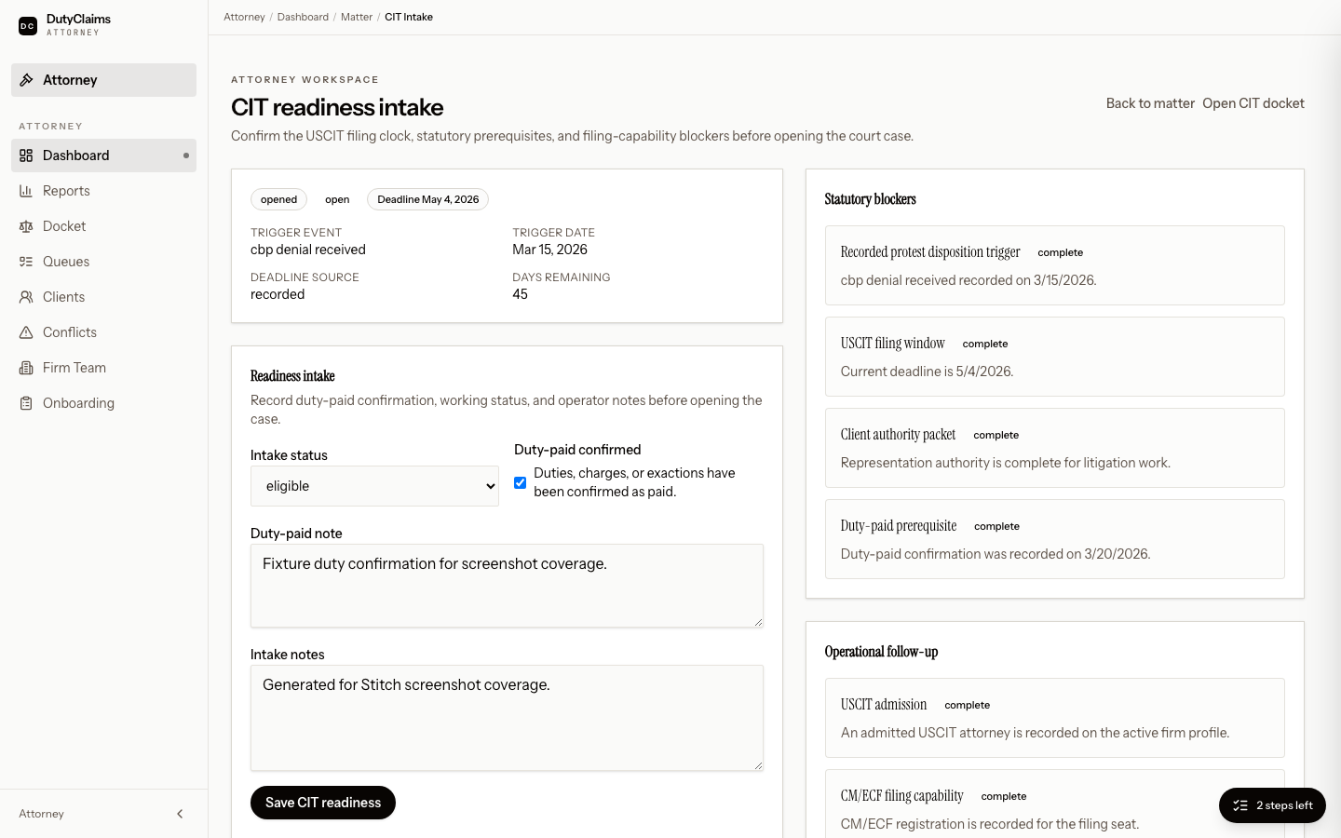Click the opened status badge

(x=278, y=199)
